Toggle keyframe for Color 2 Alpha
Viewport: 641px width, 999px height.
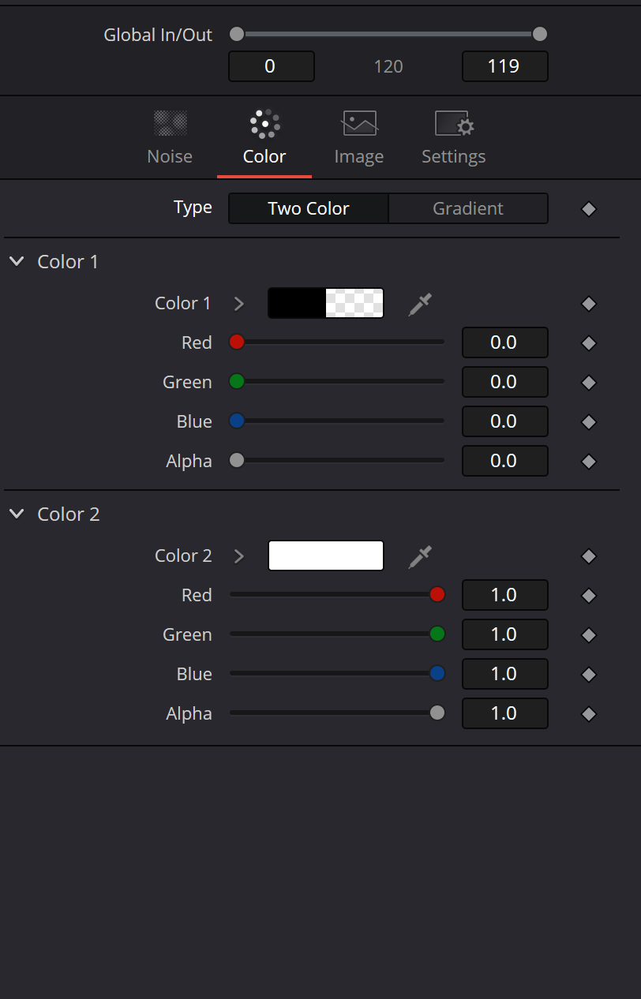588,714
